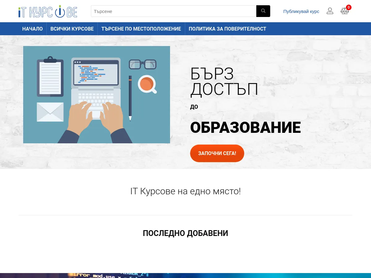The height and width of the screenshot is (278, 371).
Task: Click the orange magnifying glass illustration
Action: 147,84
